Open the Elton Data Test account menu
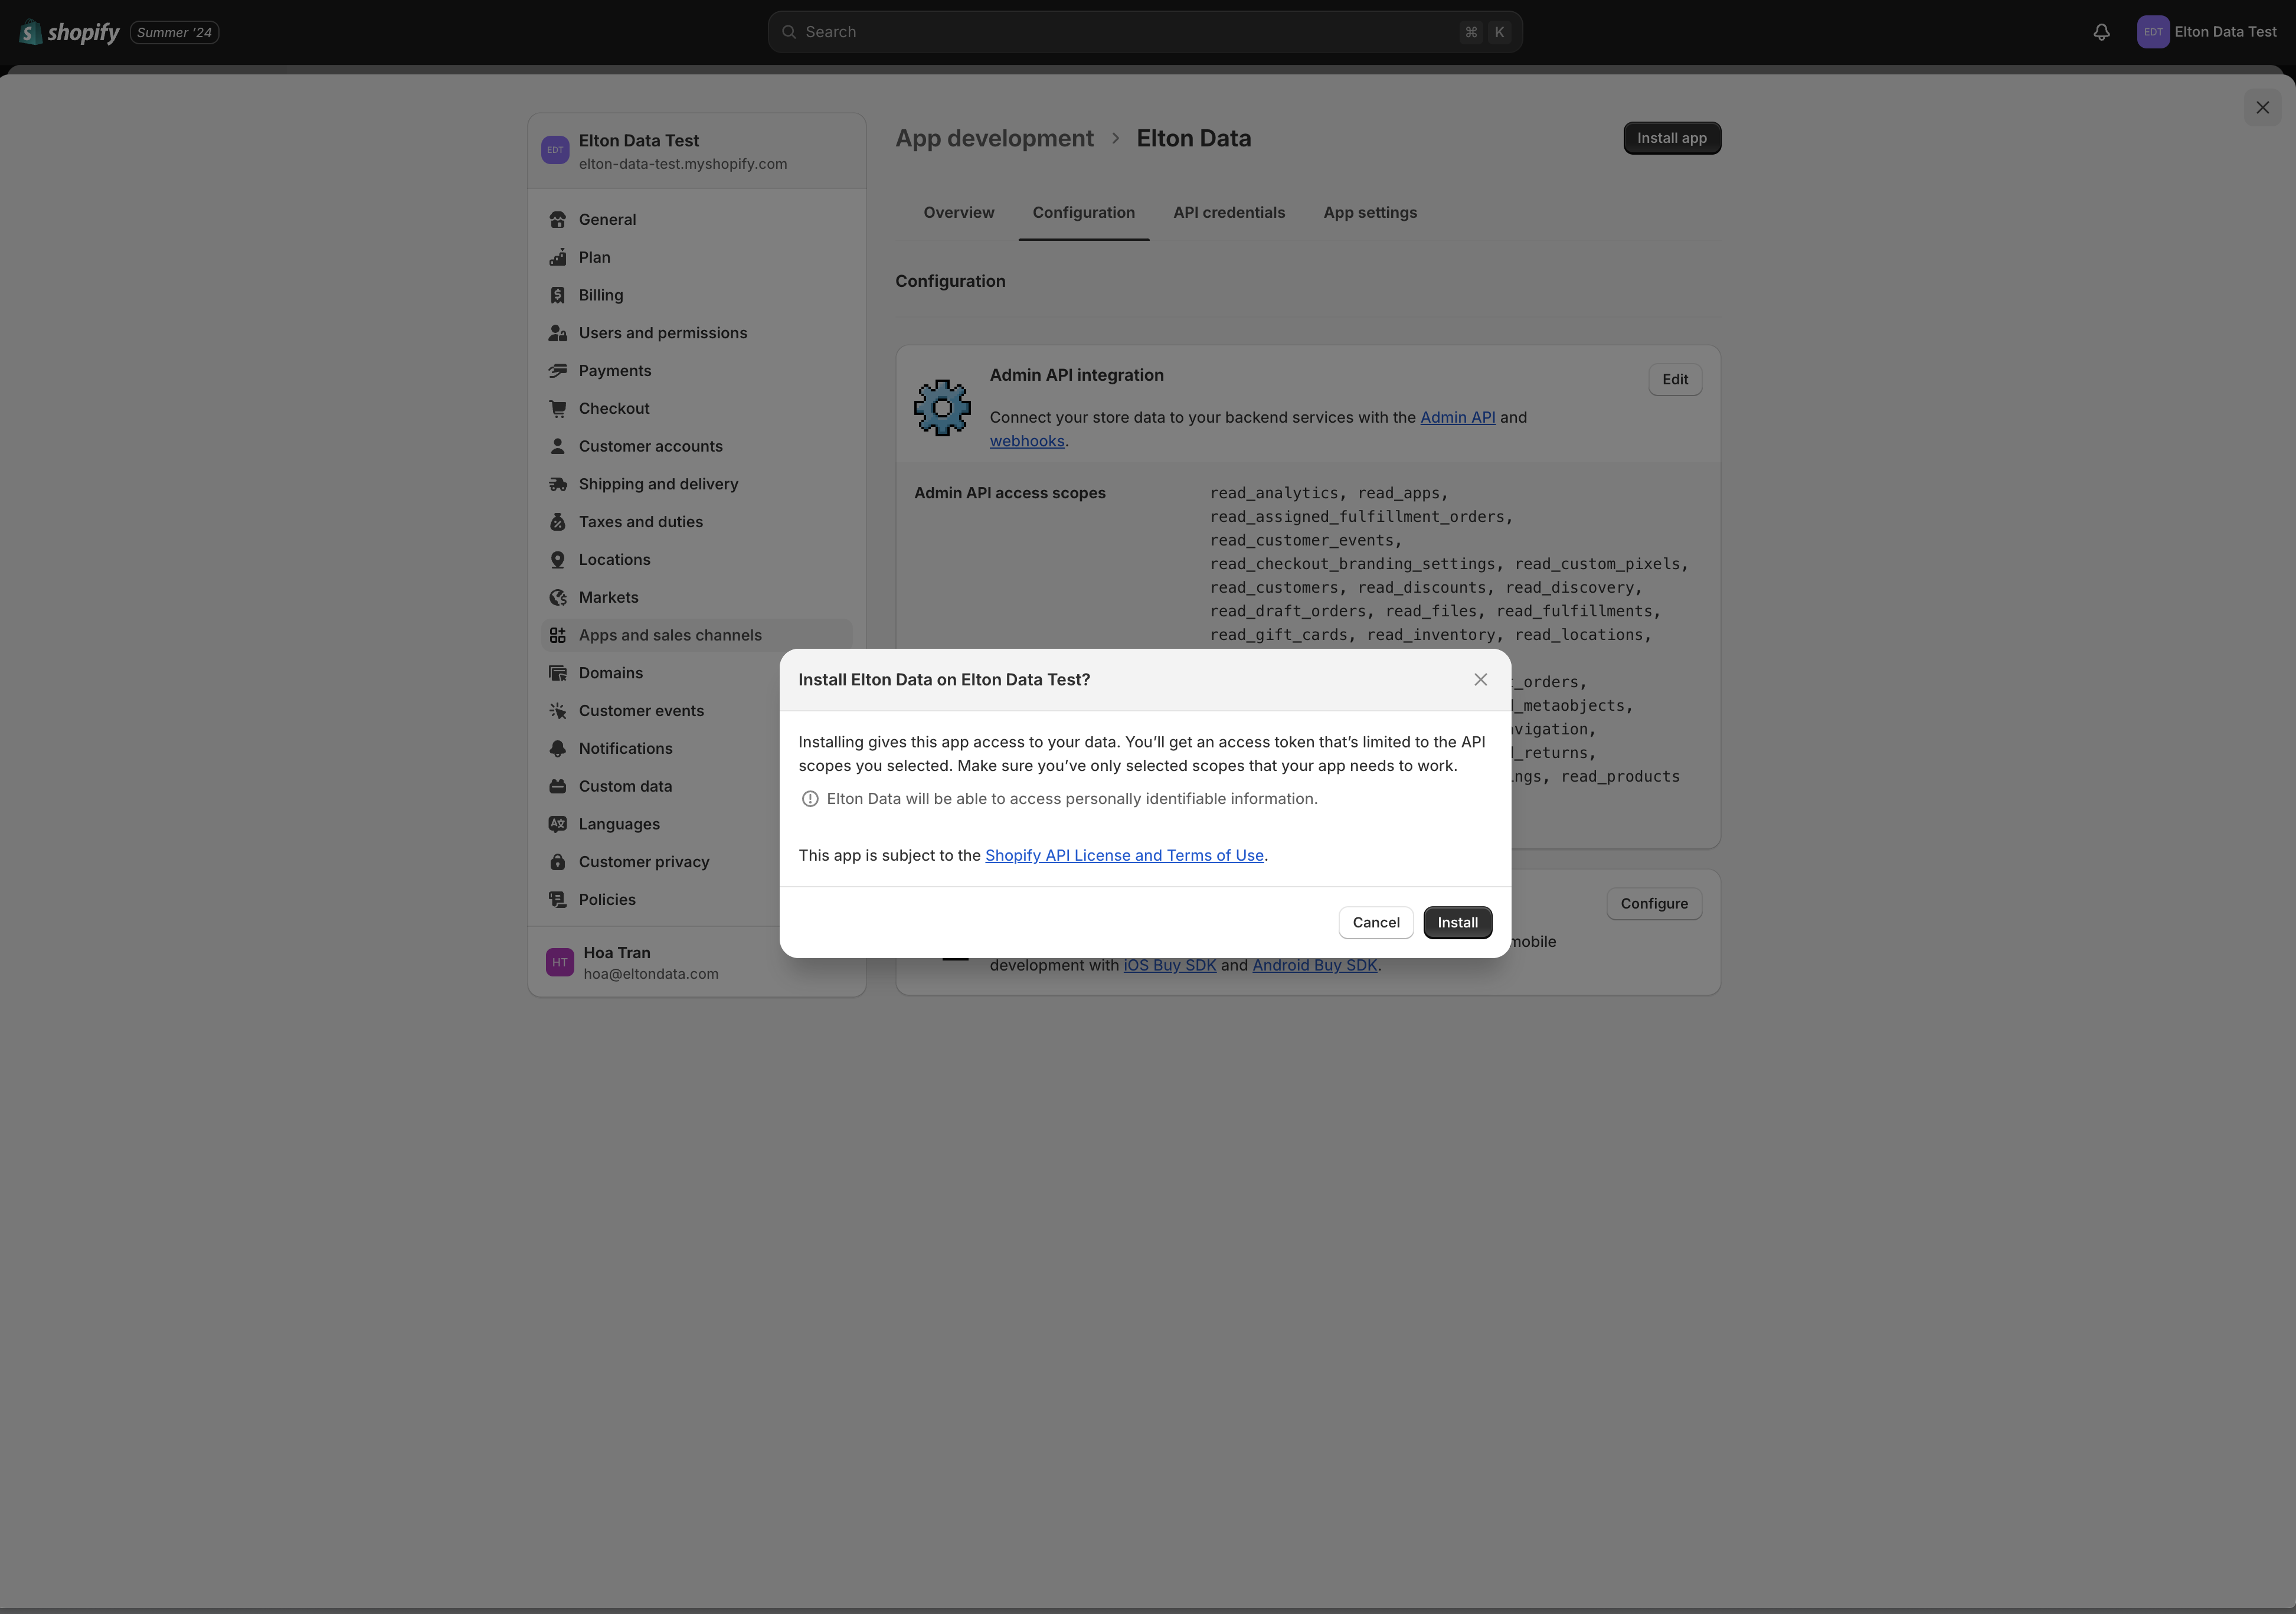 [x=2210, y=31]
